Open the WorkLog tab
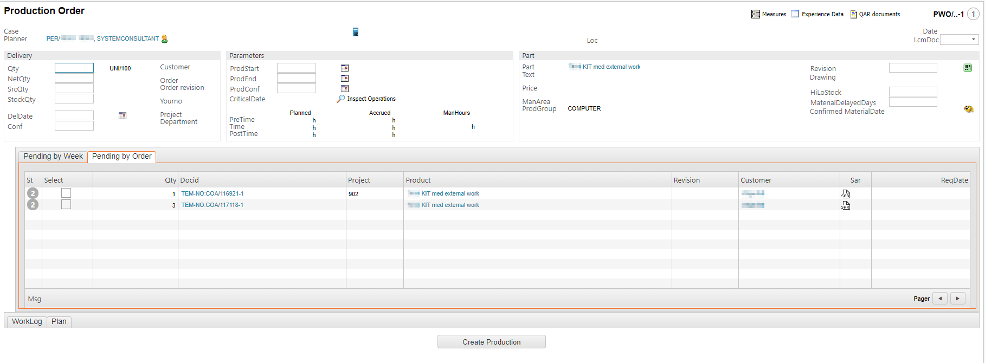 click(x=27, y=322)
